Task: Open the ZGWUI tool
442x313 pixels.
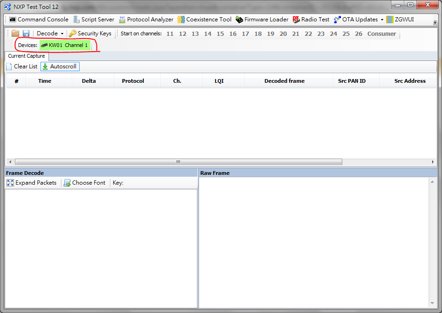Action: 400,20
